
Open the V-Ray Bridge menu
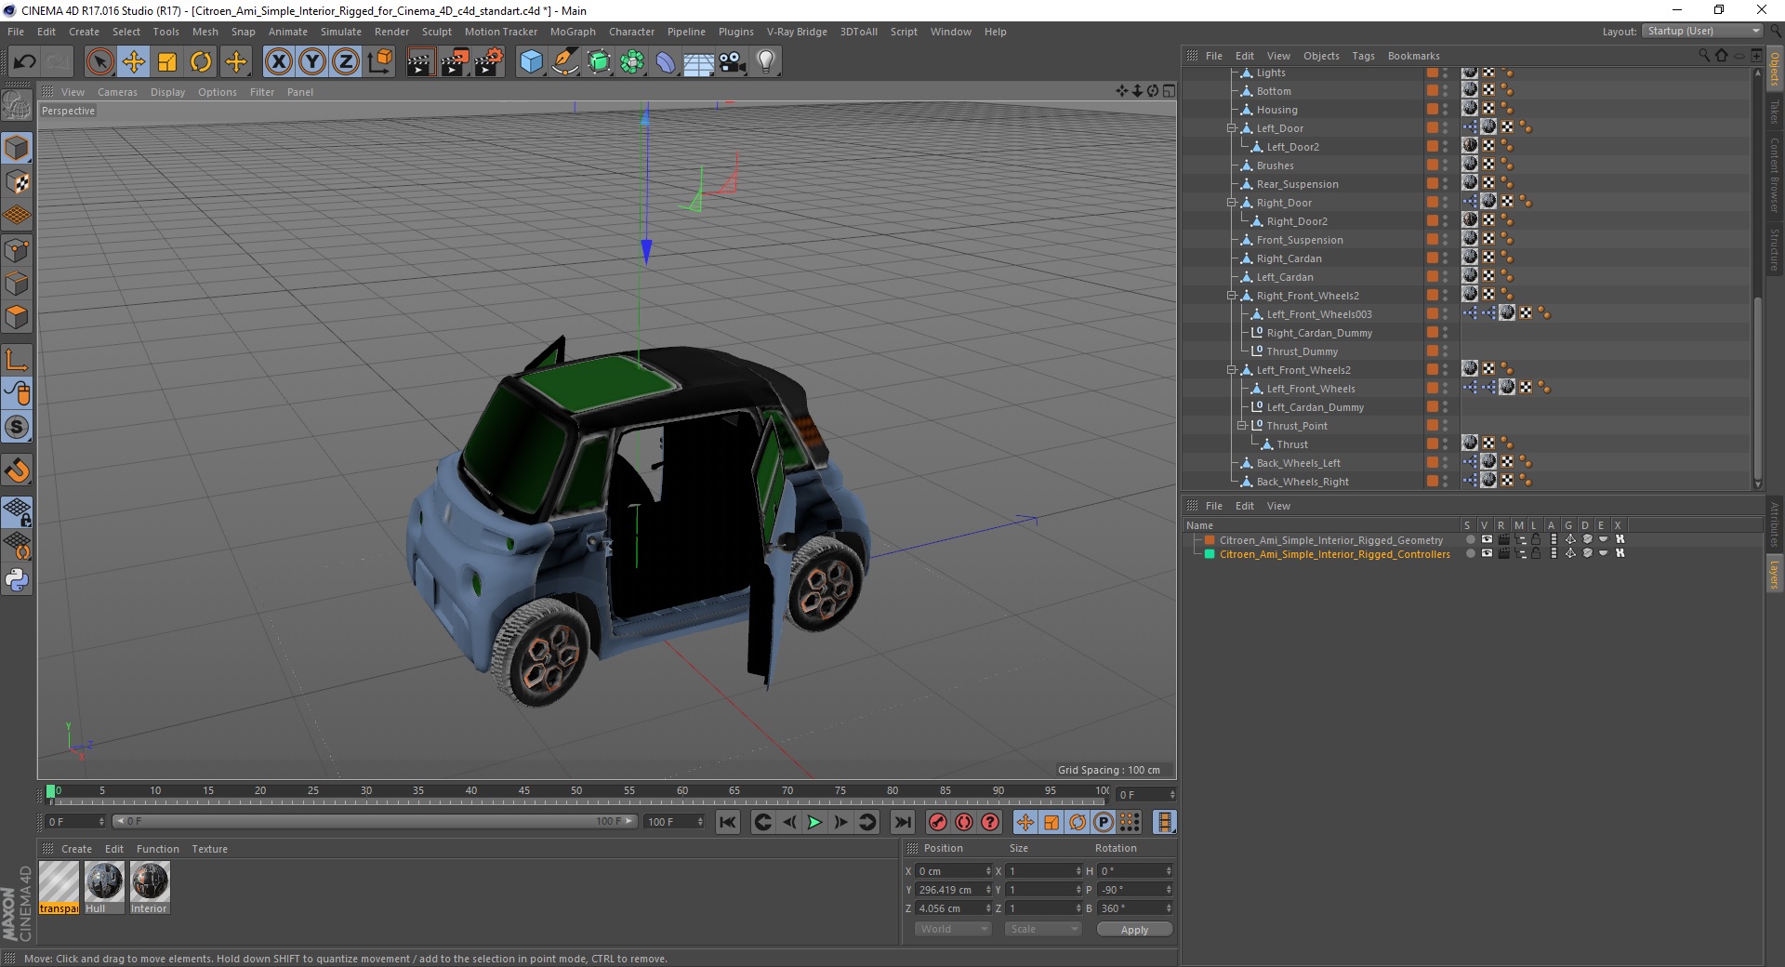point(797,32)
